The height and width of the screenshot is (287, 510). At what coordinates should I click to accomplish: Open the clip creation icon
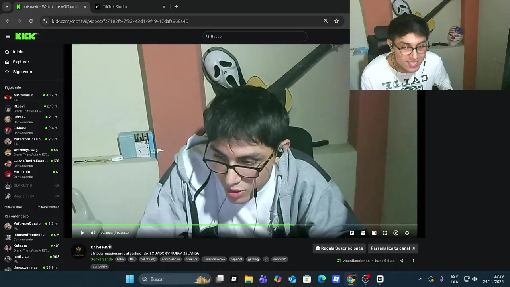point(363,233)
